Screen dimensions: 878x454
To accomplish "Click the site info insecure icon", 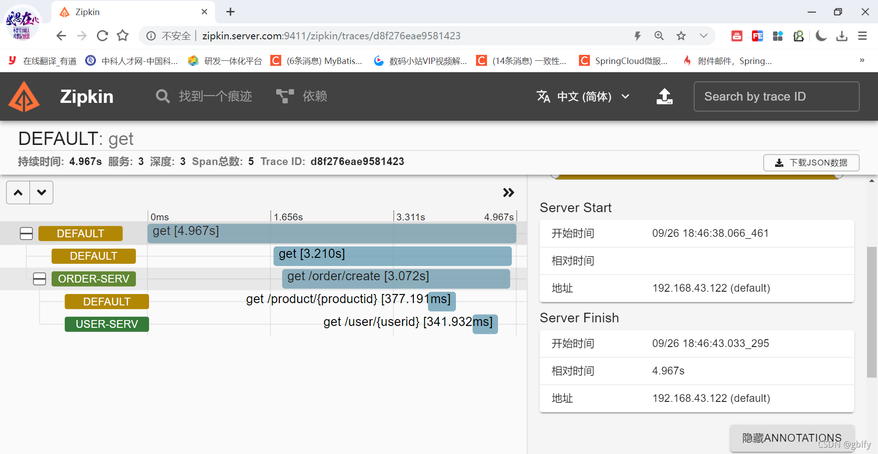I will (x=151, y=36).
